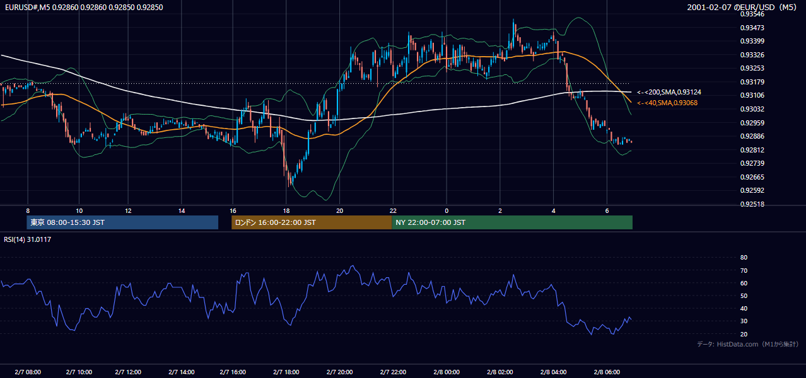Click the 2/7 14:00 bottom date label
The width and height of the screenshot is (806, 378).
click(x=182, y=372)
